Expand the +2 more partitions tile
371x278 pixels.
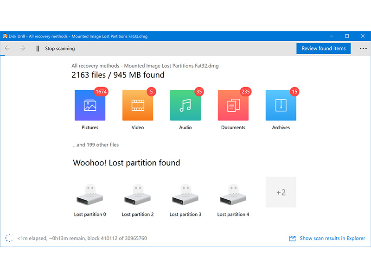coord(281,192)
